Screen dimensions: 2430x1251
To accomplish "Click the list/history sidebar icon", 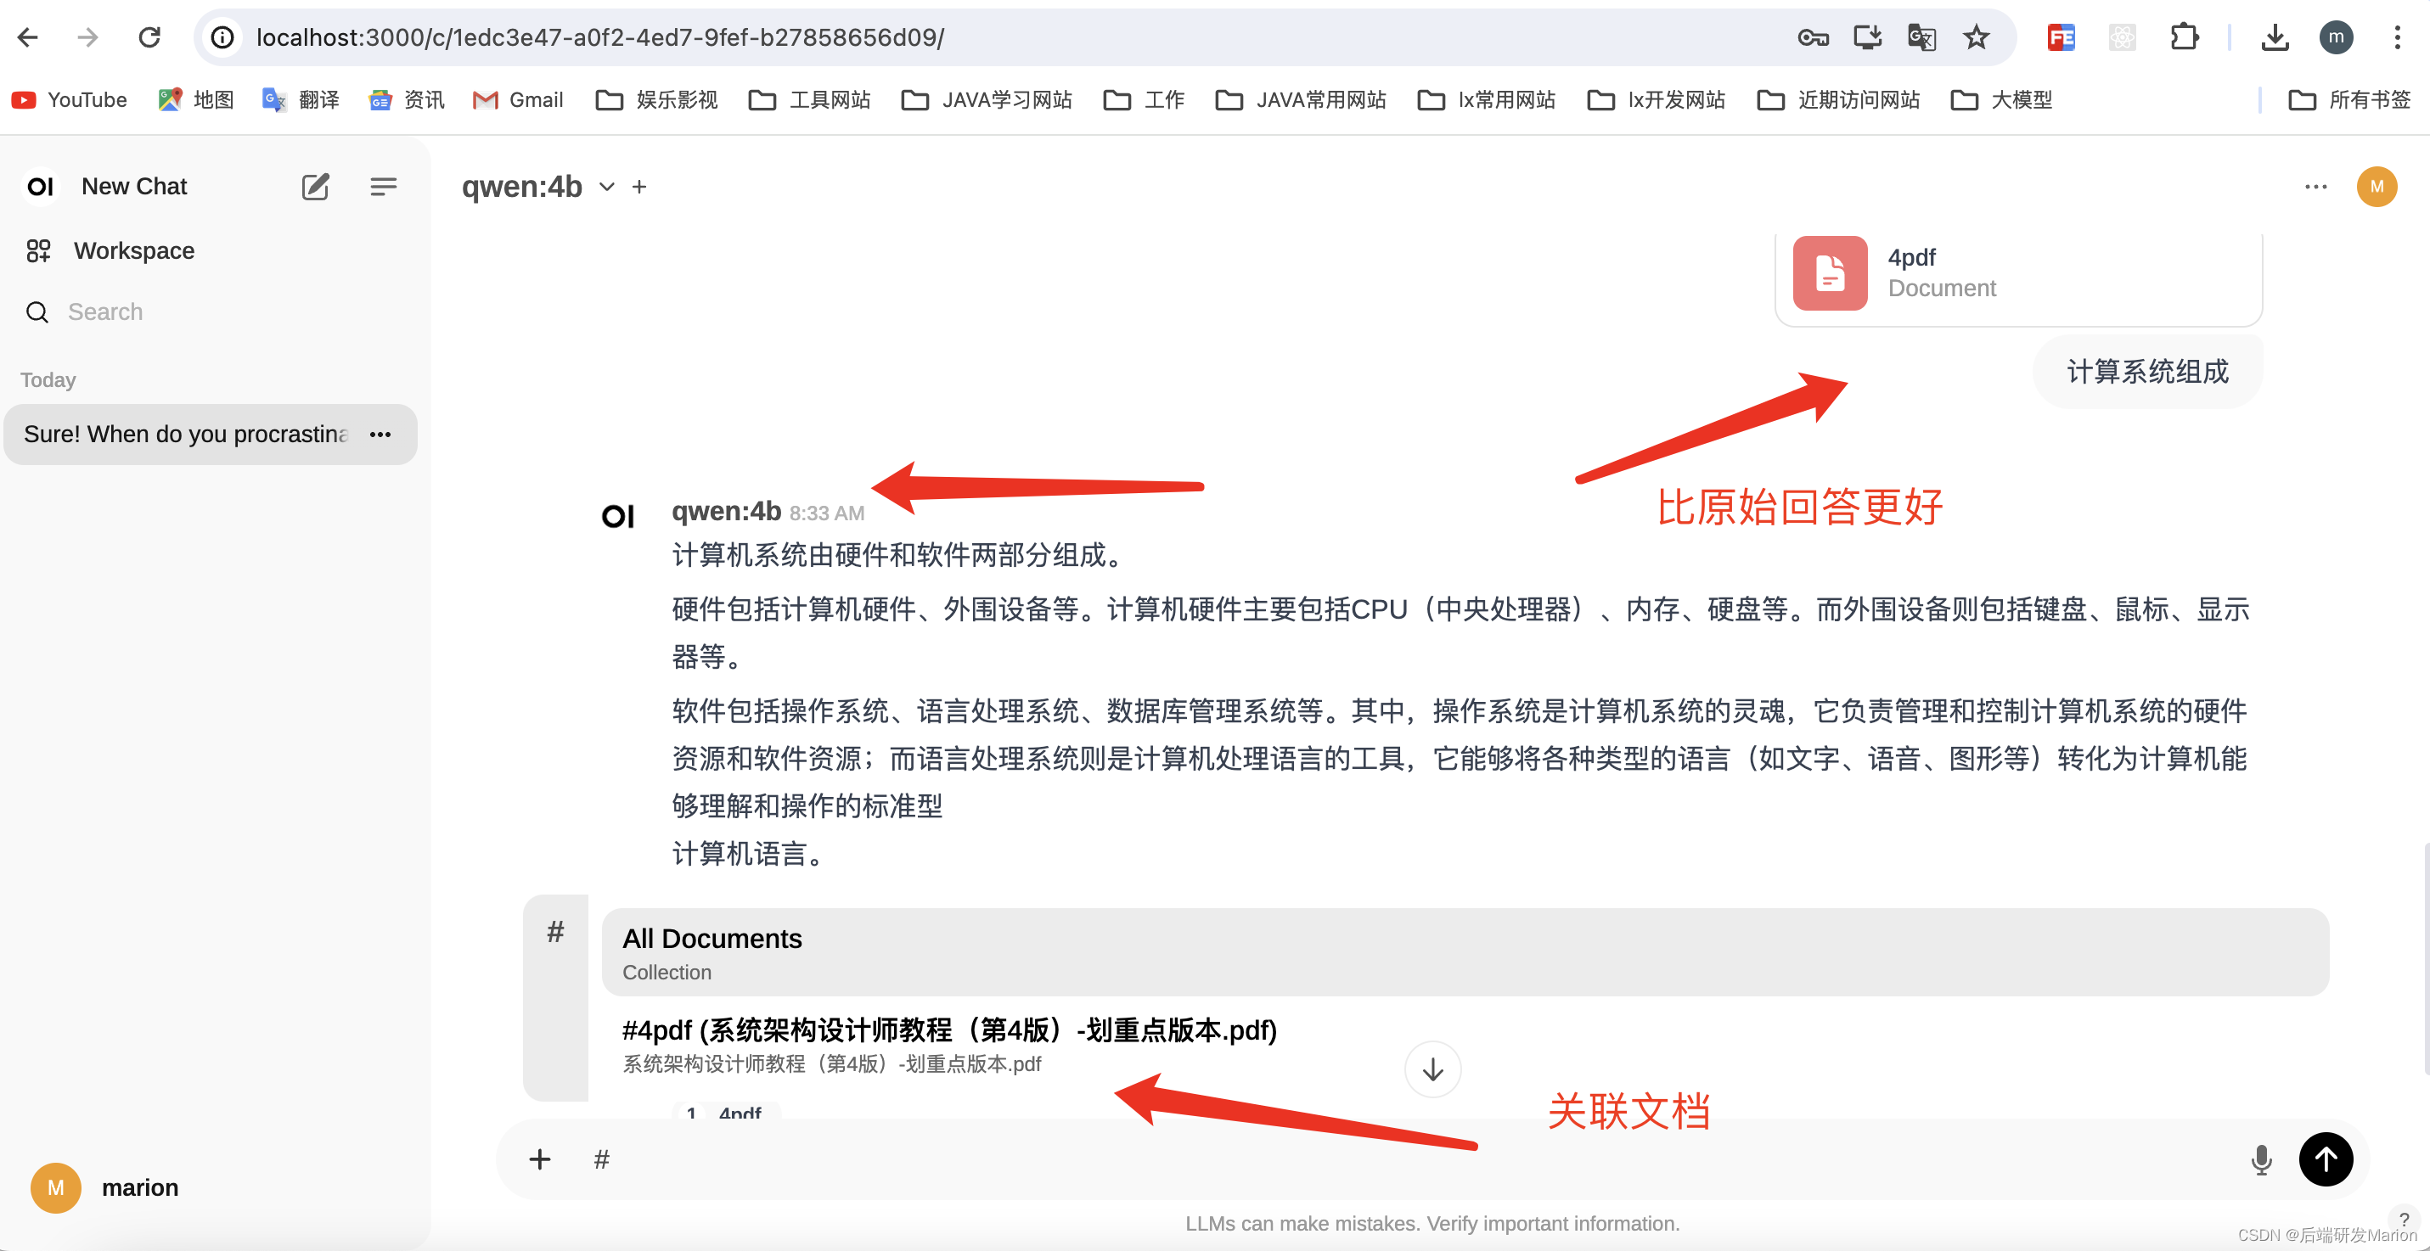I will 383,185.
